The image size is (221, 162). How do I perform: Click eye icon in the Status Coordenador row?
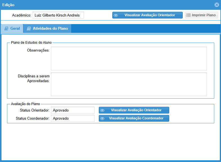(102, 119)
